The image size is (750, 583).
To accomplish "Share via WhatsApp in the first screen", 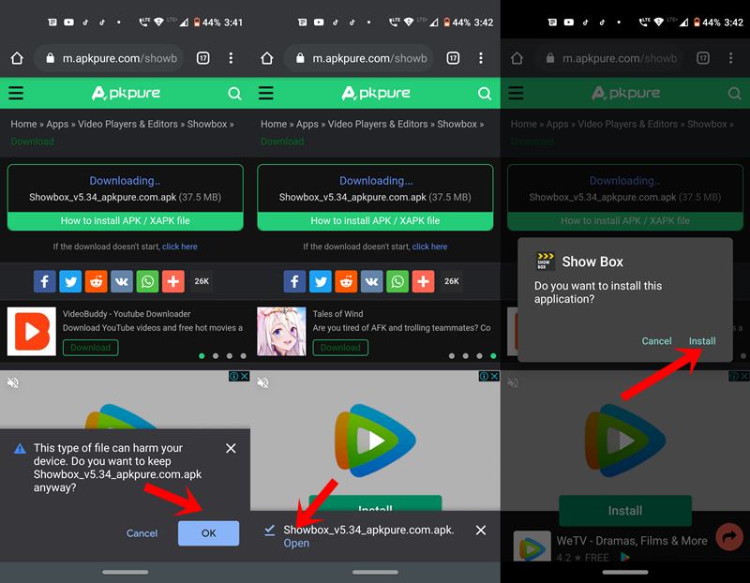I will [x=147, y=281].
